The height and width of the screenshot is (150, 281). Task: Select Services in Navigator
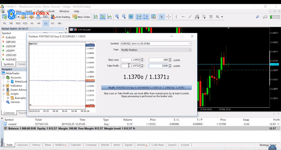(x=15, y=102)
